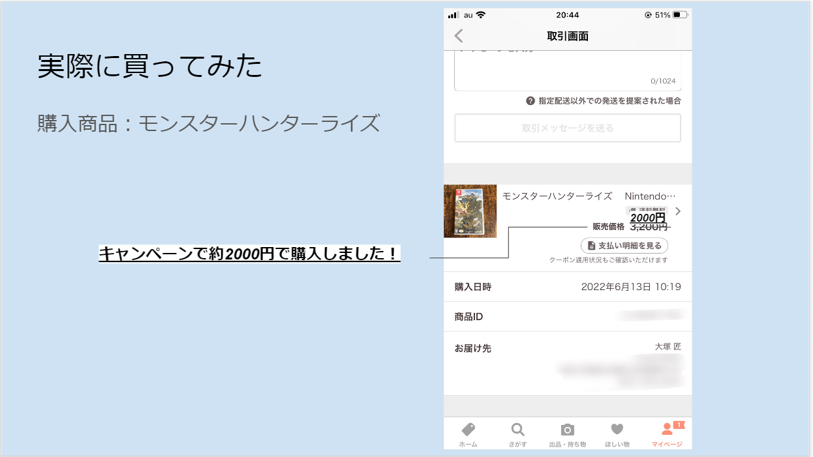Click the battery icon in status bar

pyautogui.click(x=681, y=14)
